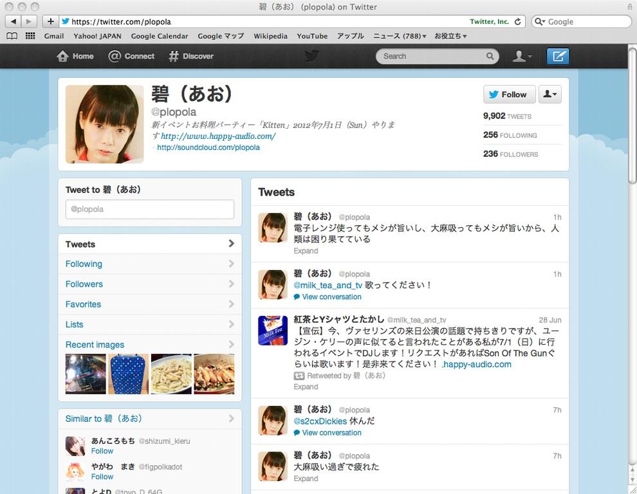Open the blue polka dot image thumbnail
Image resolution: width=637 pixels, height=494 pixels.
click(x=128, y=374)
